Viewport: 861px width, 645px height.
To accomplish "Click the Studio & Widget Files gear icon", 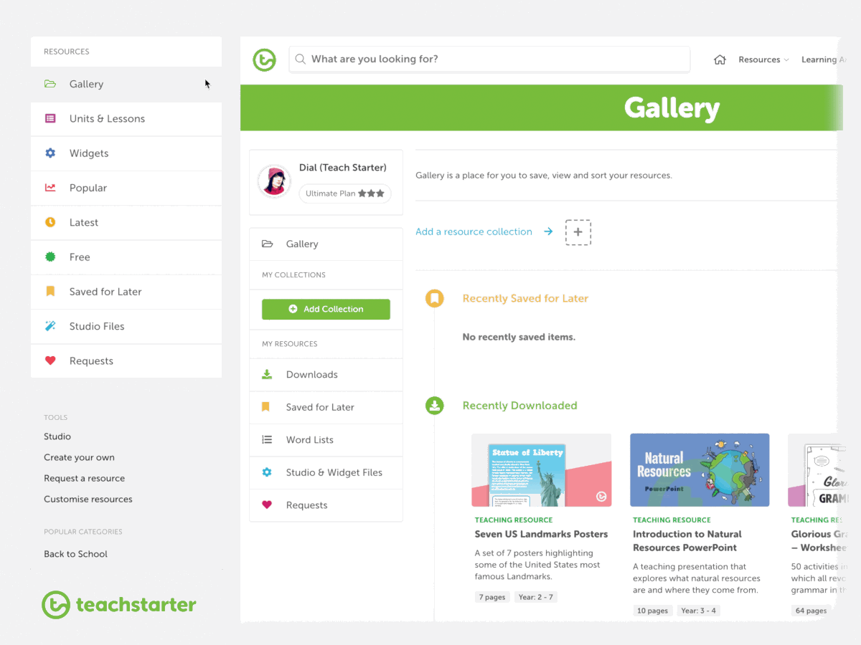I will 267,472.
